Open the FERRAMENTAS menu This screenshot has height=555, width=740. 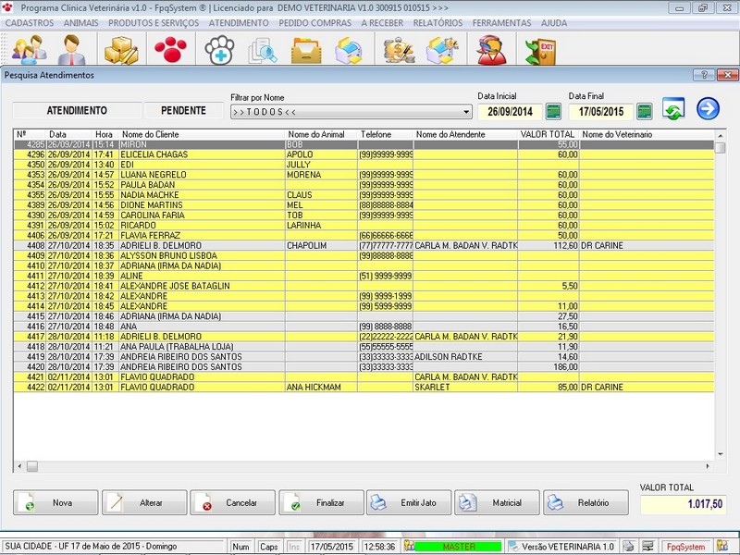pos(501,23)
